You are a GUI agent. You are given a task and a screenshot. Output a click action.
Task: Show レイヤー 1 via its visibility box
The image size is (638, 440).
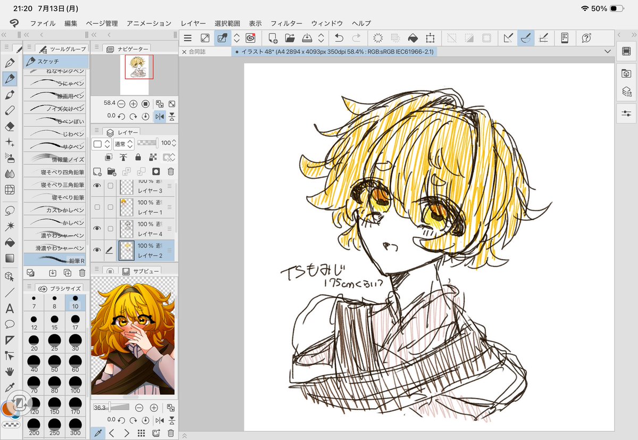tap(97, 206)
